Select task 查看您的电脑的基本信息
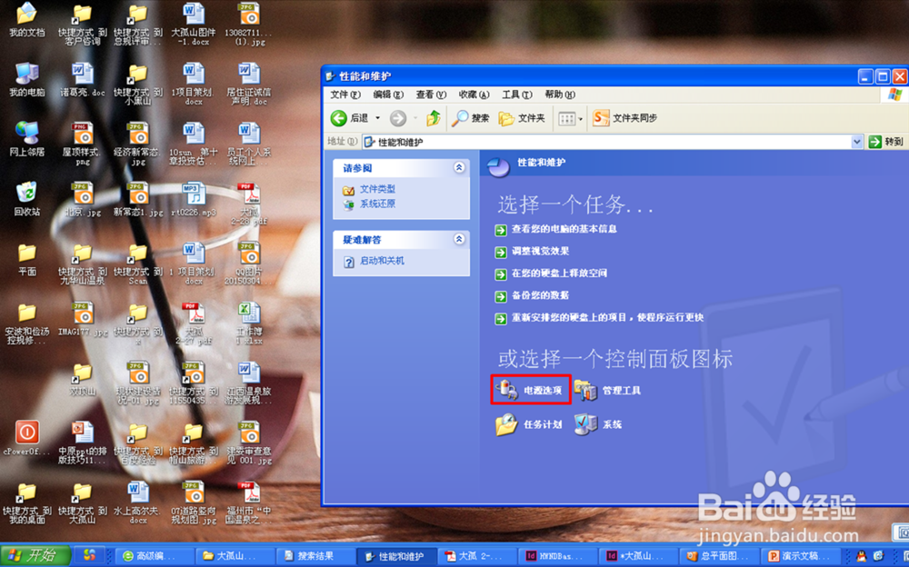This screenshot has height=567, width=909. (564, 229)
